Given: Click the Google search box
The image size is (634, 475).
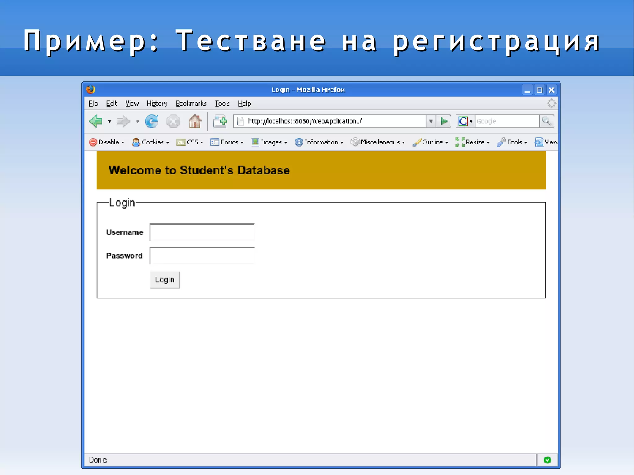Looking at the screenshot, I should (507, 121).
